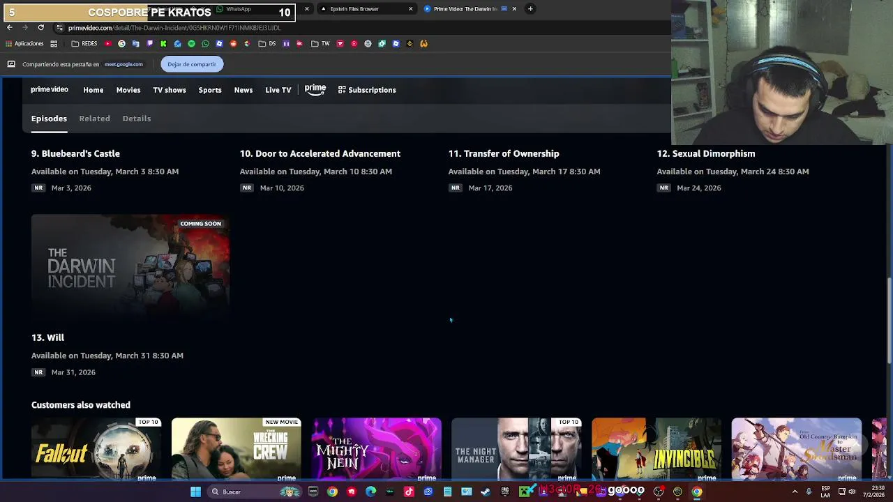The image size is (893, 502).
Task: Go back using browser back arrow
Action: (x=9, y=28)
